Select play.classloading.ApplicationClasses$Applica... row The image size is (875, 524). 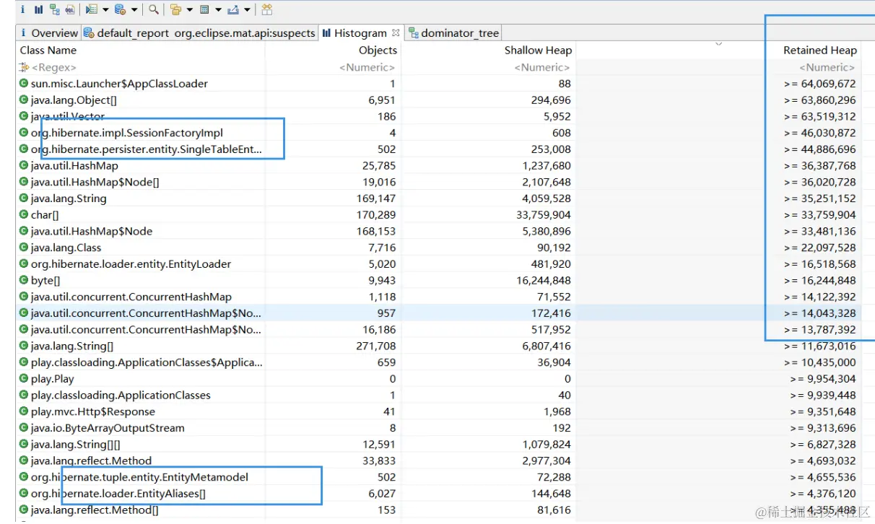coord(147,362)
